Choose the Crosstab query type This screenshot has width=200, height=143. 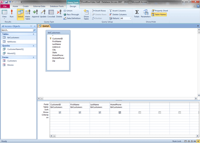(51, 13)
